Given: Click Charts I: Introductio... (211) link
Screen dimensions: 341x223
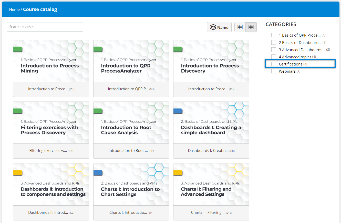Looking at the screenshot, I should pyautogui.click(x=131, y=213).
